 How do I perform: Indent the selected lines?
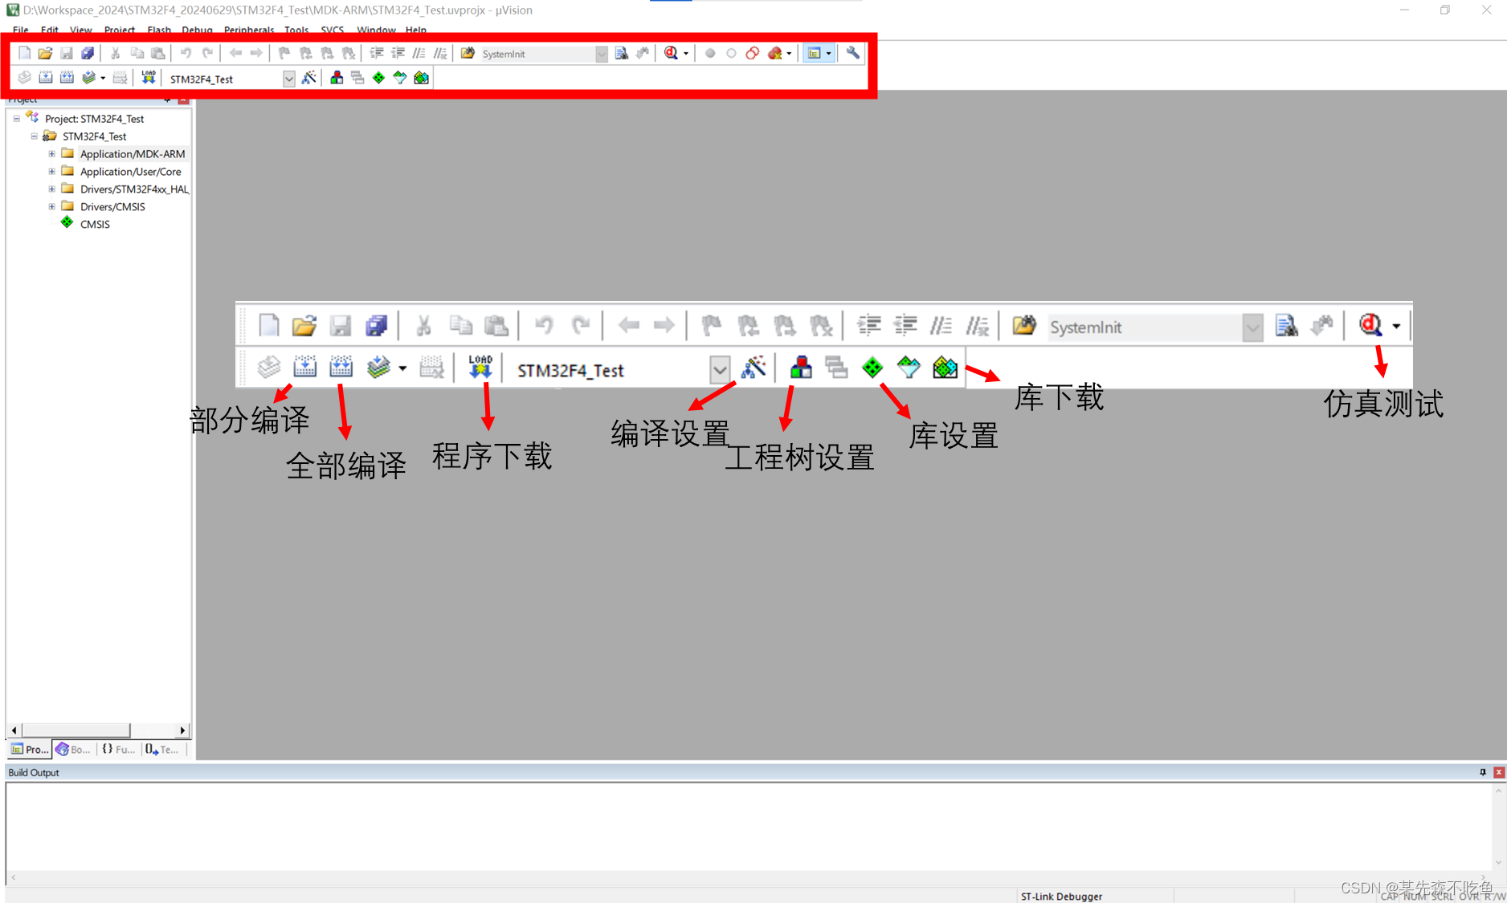(376, 53)
